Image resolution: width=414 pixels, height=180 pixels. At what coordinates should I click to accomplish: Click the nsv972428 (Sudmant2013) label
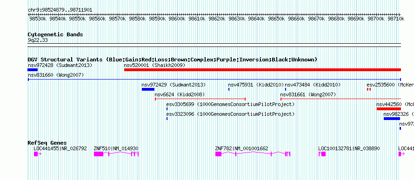click(x=60, y=65)
